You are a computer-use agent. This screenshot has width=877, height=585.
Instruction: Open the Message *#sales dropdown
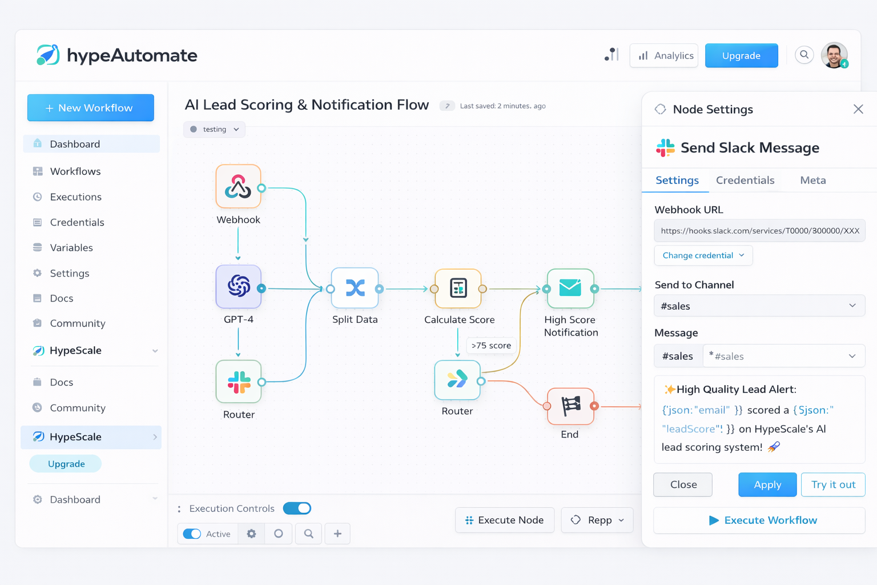(x=783, y=356)
